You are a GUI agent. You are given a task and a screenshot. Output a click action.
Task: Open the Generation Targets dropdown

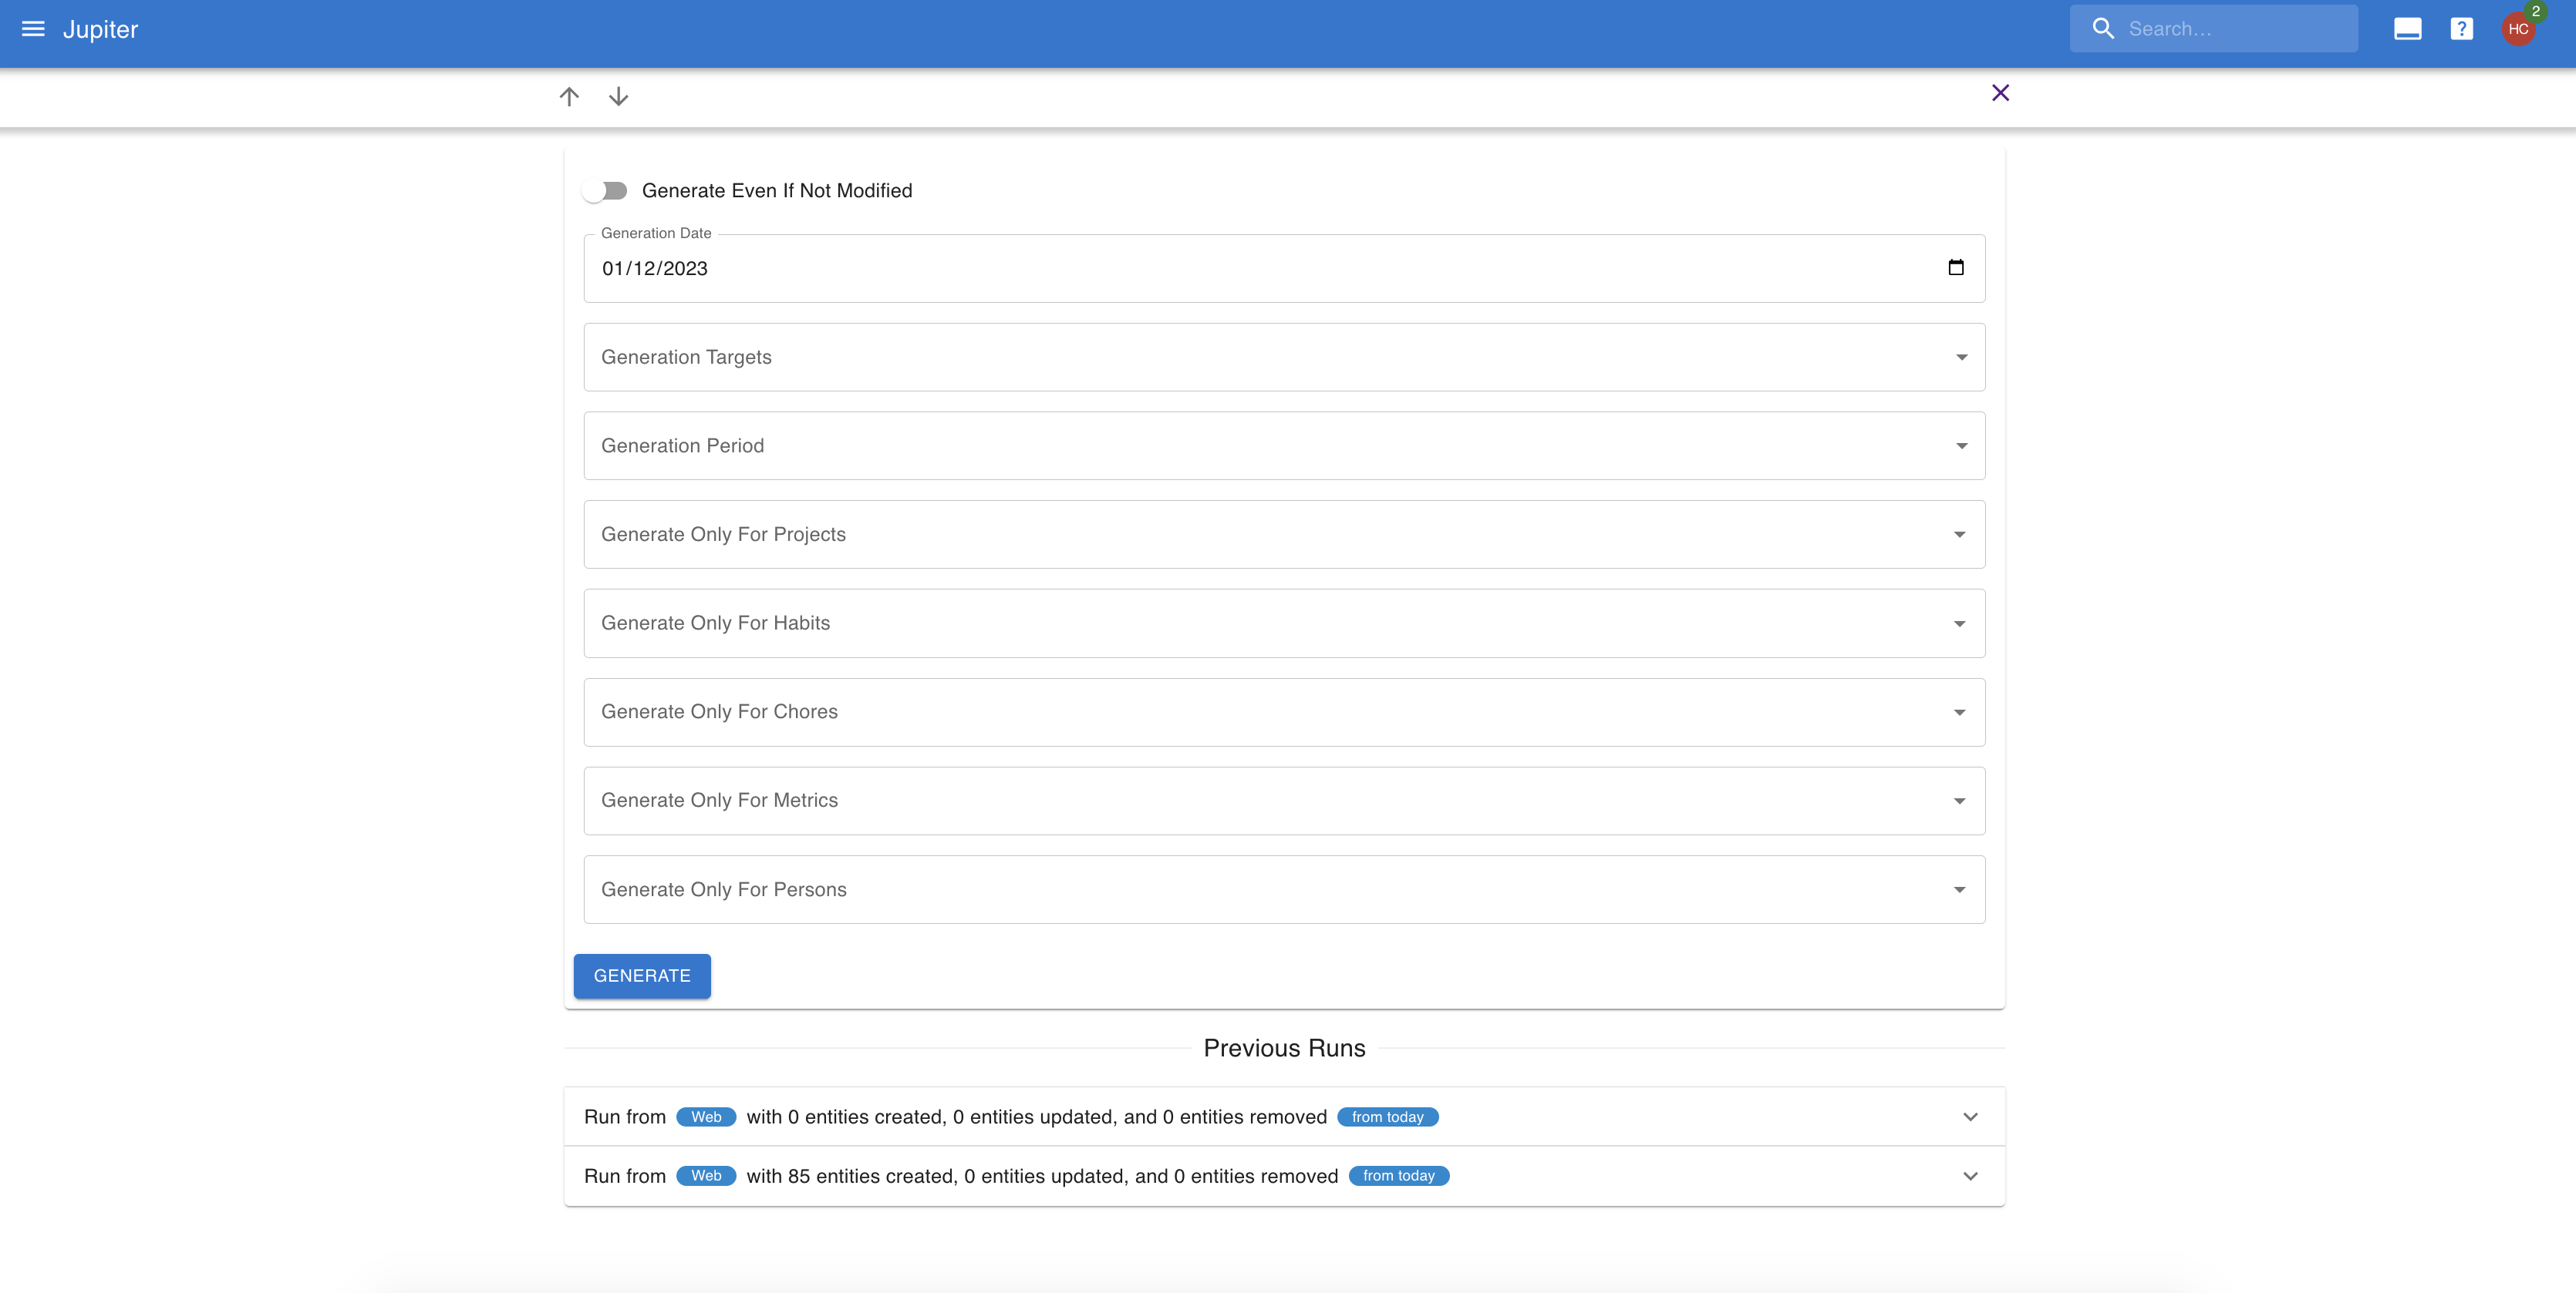(x=1284, y=358)
